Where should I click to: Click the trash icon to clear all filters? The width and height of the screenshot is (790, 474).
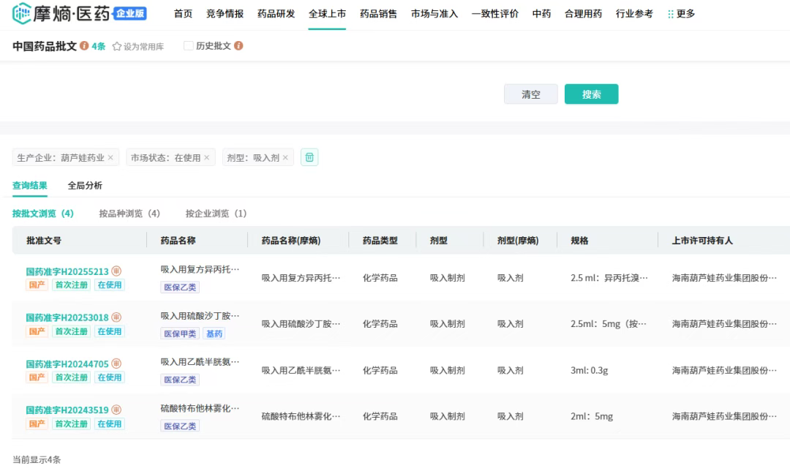(309, 157)
